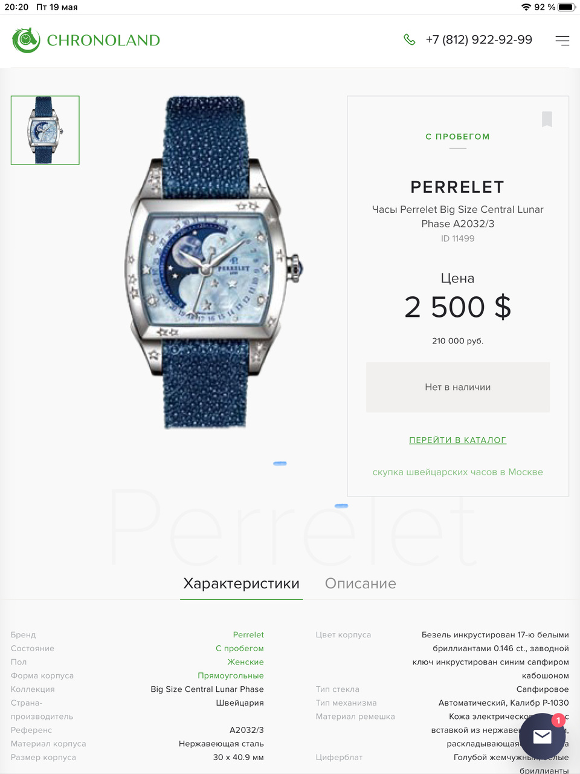Select the watch thumbnail image

point(45,130)
